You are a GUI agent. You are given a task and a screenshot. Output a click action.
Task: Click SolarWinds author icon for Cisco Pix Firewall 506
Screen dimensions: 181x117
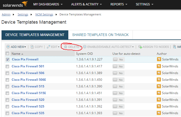coord(159,73)
